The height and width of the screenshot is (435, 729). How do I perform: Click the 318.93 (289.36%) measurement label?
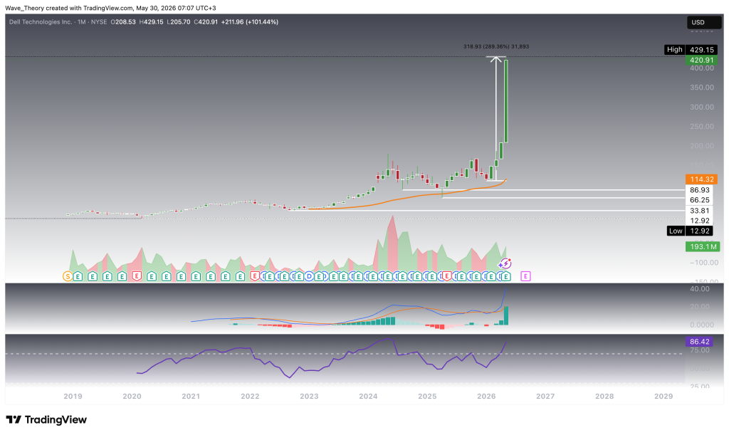496,46
